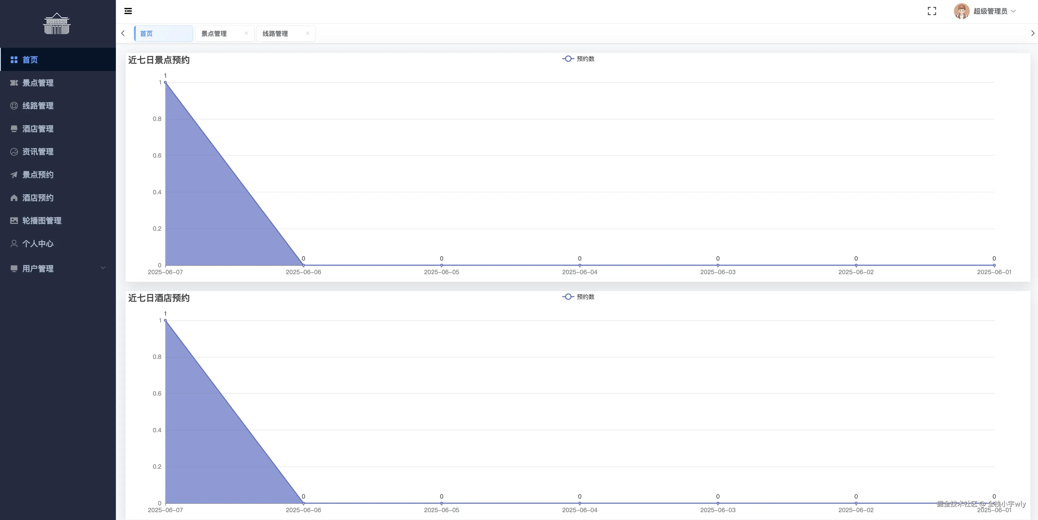Click the house icon for 酒店预约
This screenshot has height=520, width=1038.
[x=14, y=198]
